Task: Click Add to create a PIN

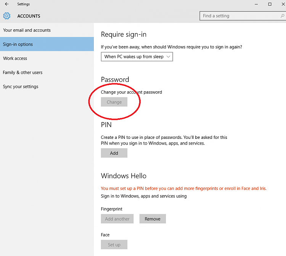Action: [114, 153]
